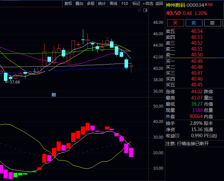224x181 pixels.
Task: Click the diamond marker icon above the chart
Action: coord(139,10)
